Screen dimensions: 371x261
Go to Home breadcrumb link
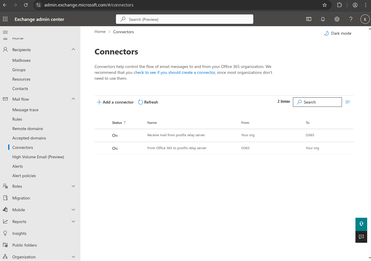[100, 31]
